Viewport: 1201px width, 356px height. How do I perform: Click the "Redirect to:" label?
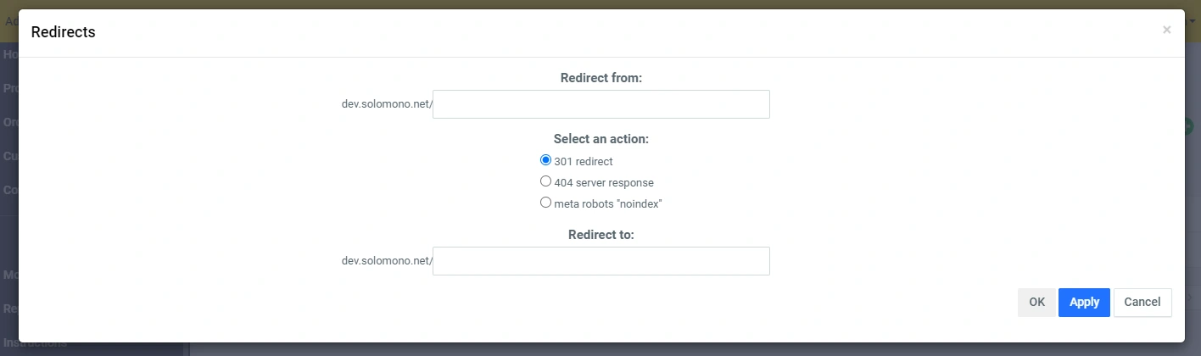point(601,235)
